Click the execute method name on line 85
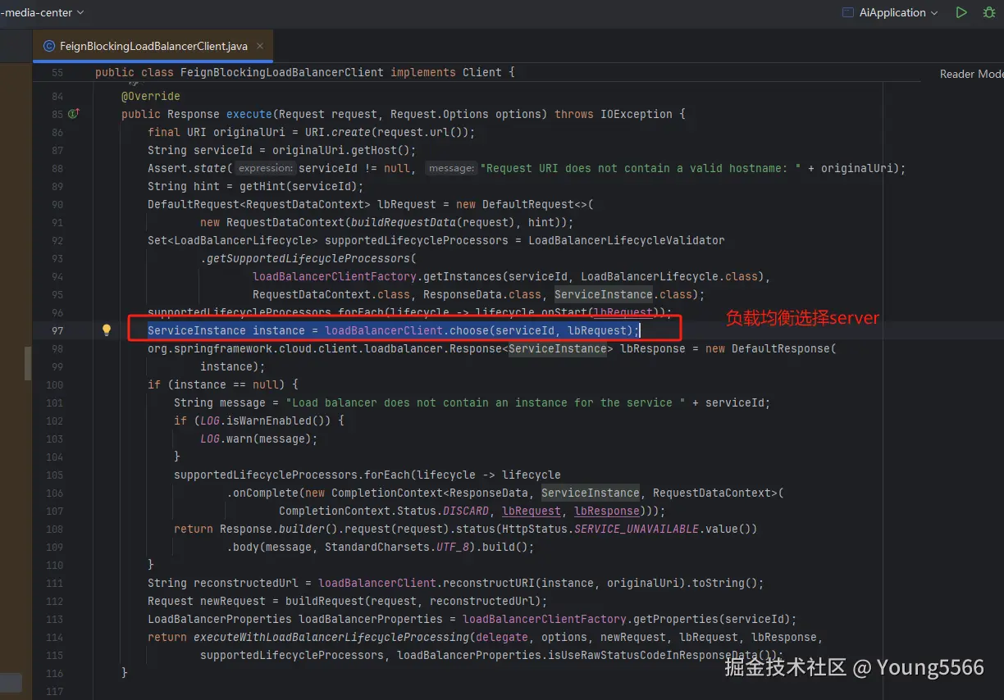 249,114
